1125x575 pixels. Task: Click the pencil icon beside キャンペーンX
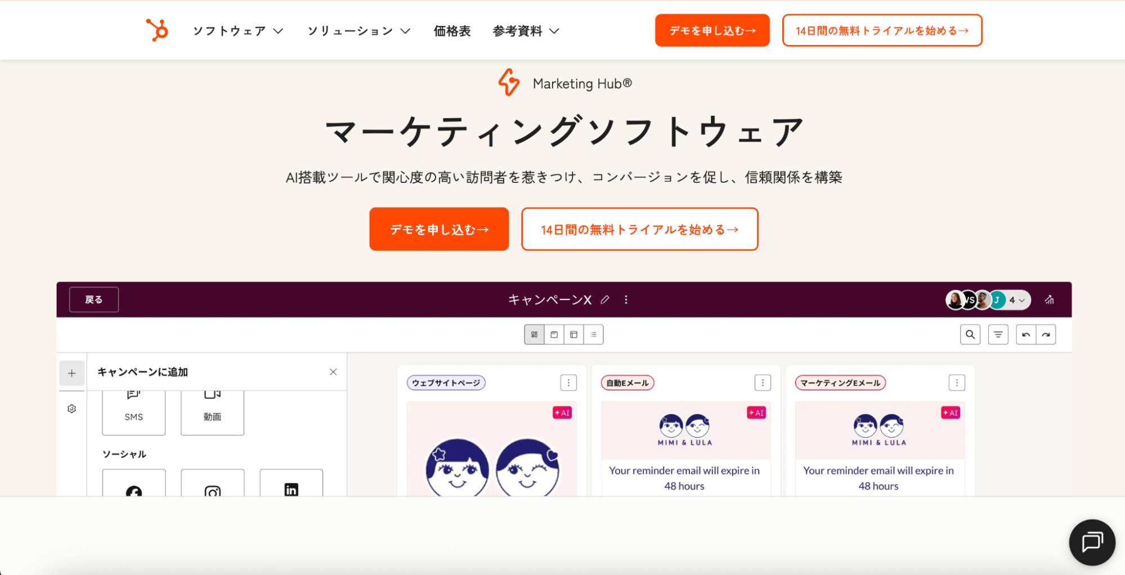[605, 300]
